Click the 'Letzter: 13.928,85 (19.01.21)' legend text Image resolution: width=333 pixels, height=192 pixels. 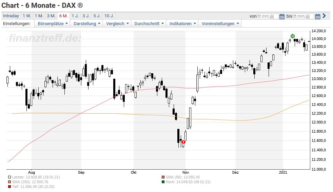click(x=36, y=177)
